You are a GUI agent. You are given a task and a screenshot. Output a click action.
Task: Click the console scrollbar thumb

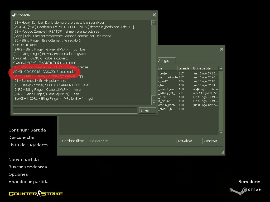point(154,98)
